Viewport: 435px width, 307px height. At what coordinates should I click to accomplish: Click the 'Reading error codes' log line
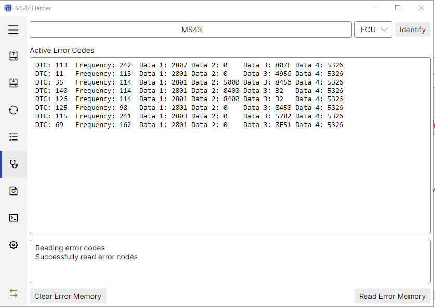(x=70, y=248)
